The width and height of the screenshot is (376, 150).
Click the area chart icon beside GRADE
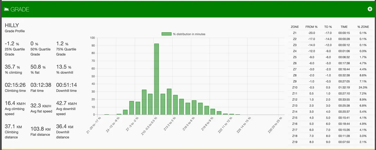point(6,9)
